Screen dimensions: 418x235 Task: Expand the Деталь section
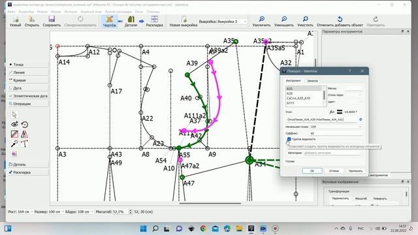coord(28,164)
